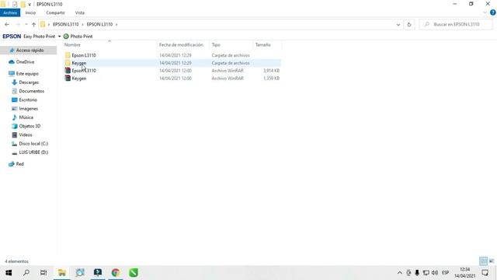Select the Keygen folder icon
The image size is (497, 280).
pyautogui.click(x=68, y=63)
